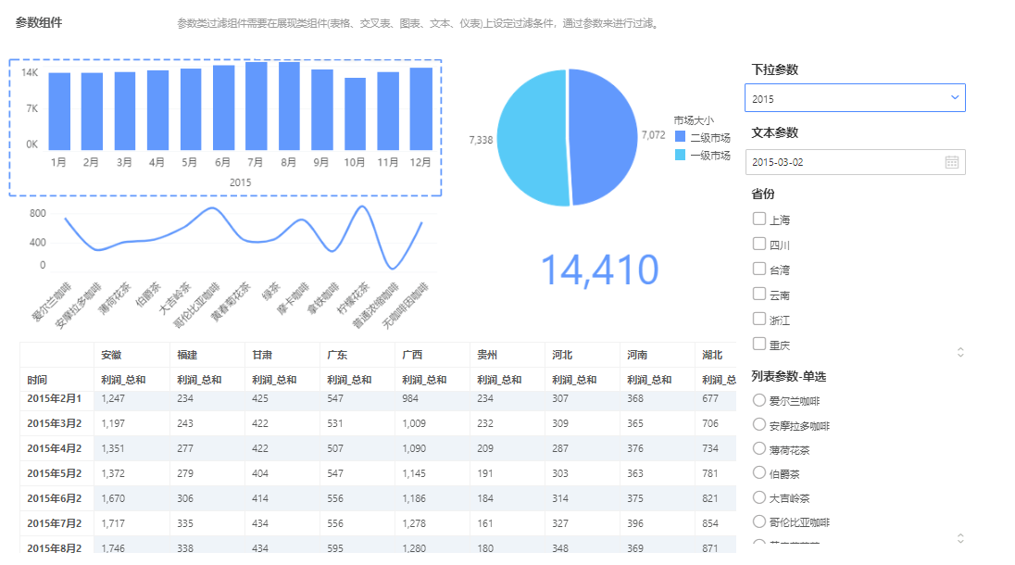Click the dropdown chevron for 2015
Image resolution: width=1015 pixels, height=565 pixels.
point(955,98)
